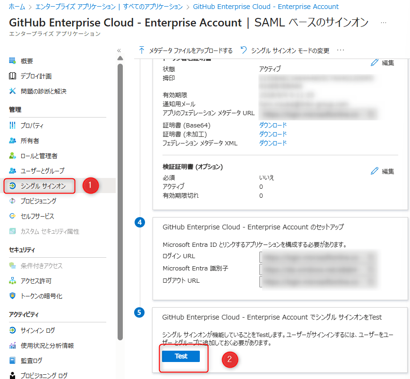Viewport: 410px width, 379px height.
Task: Click the カスタム セキュリティ属性 icon
Action: (12, 231)
